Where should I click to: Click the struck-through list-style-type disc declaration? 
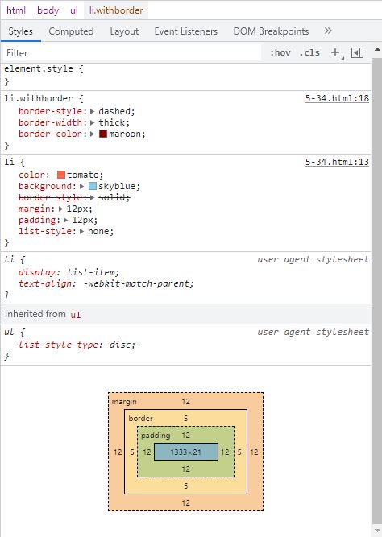(x=77, y=345)
